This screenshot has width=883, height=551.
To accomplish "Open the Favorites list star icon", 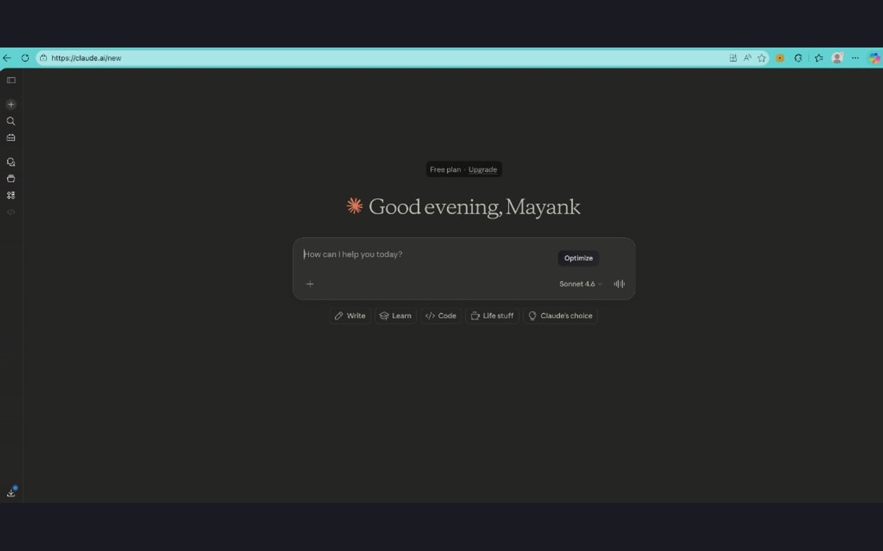I will [819, 58].
